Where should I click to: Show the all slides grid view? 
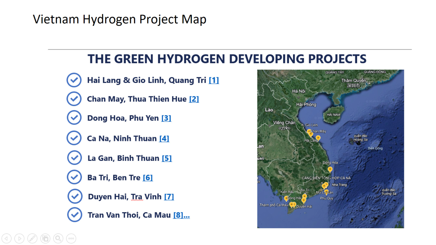coord(45,238)
